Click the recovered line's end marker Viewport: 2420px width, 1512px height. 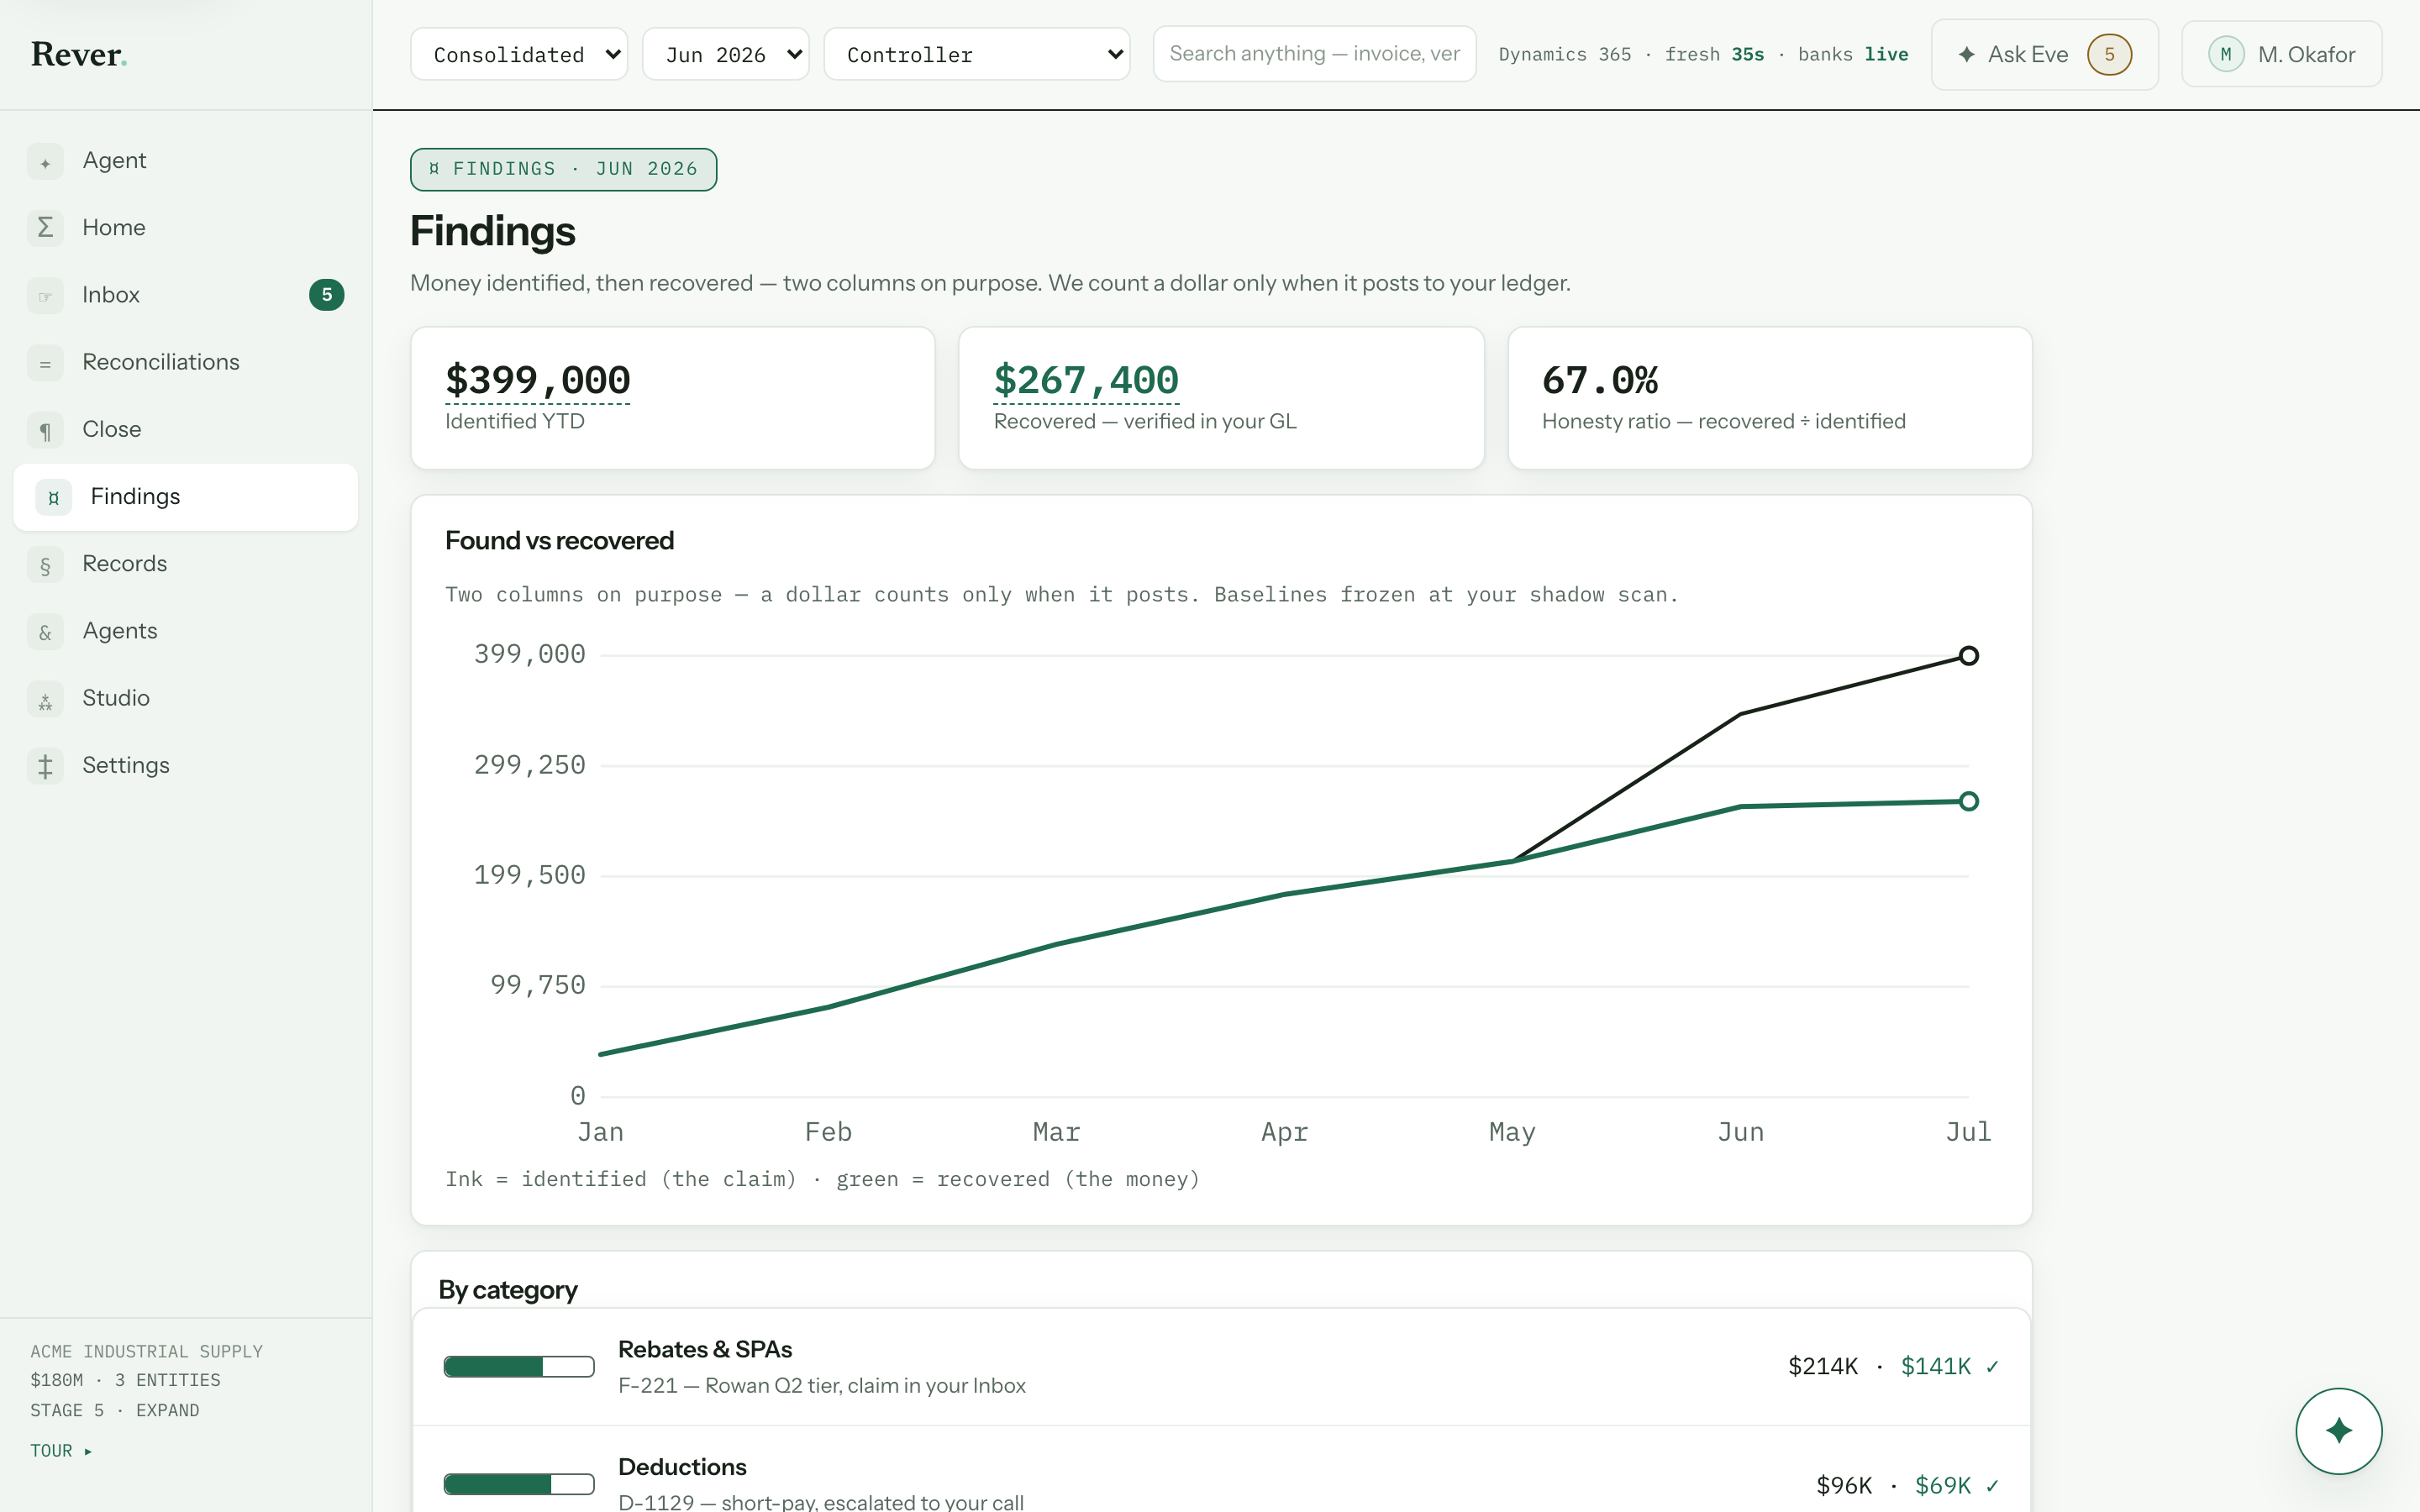pos(1968,801)
